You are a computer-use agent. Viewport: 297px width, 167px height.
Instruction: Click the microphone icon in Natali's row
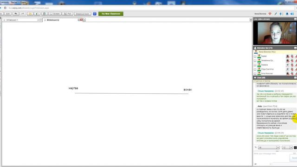(292, 56)
